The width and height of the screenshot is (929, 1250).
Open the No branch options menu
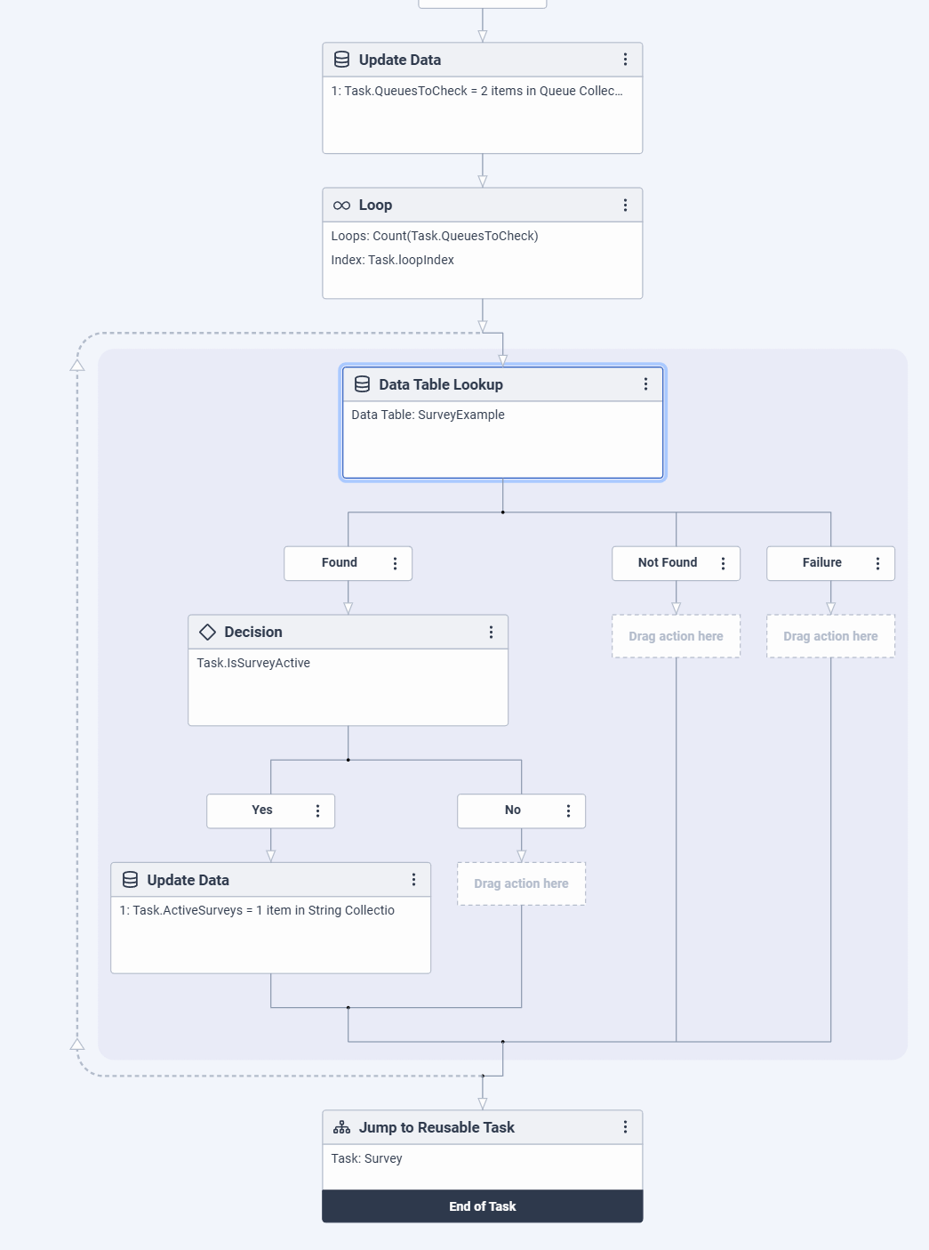click(568, 810)
